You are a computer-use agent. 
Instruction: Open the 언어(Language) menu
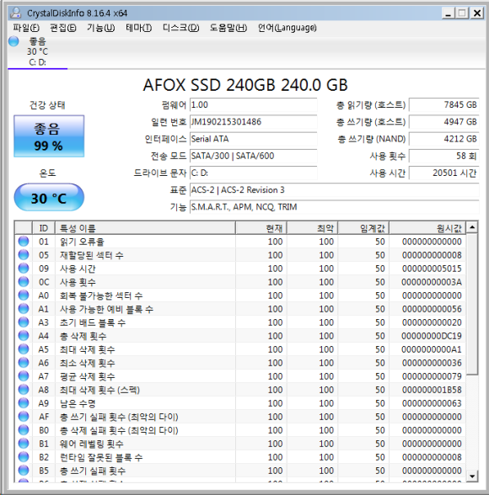click(x=287, y=28)
